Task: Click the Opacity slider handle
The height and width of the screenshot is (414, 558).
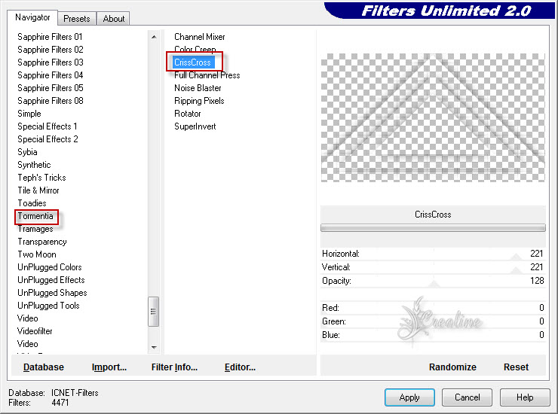Action: point(434,282)
